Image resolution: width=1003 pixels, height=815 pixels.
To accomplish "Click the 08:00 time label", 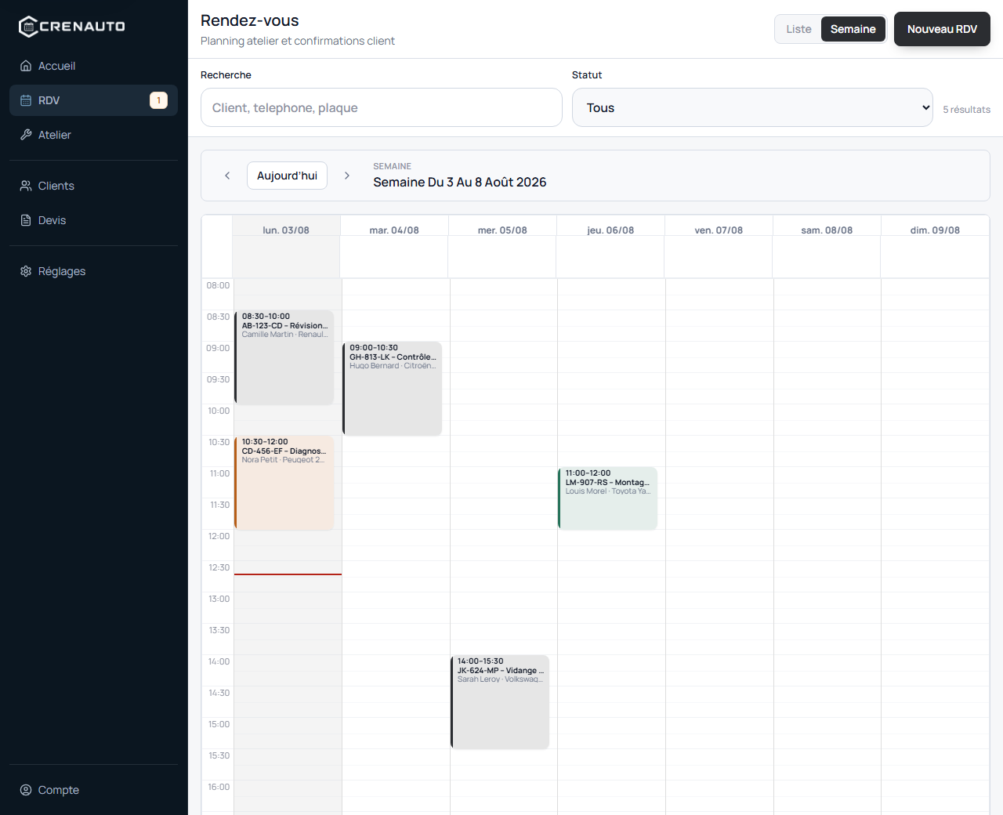I will [x=218, y=285].
